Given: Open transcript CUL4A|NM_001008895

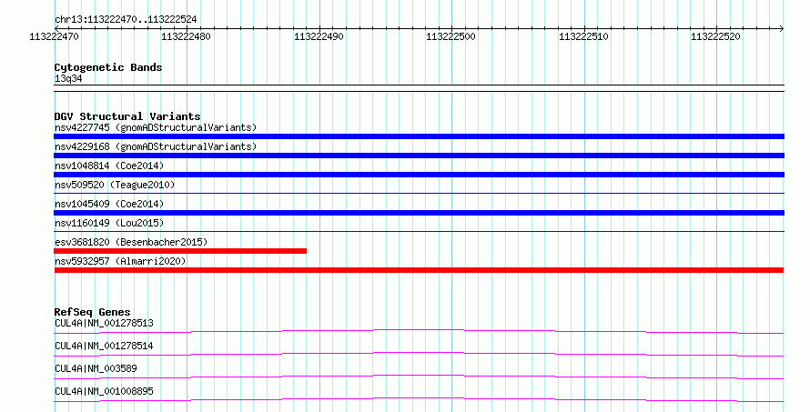Looking at the screenshot, I should coord(104,391).
